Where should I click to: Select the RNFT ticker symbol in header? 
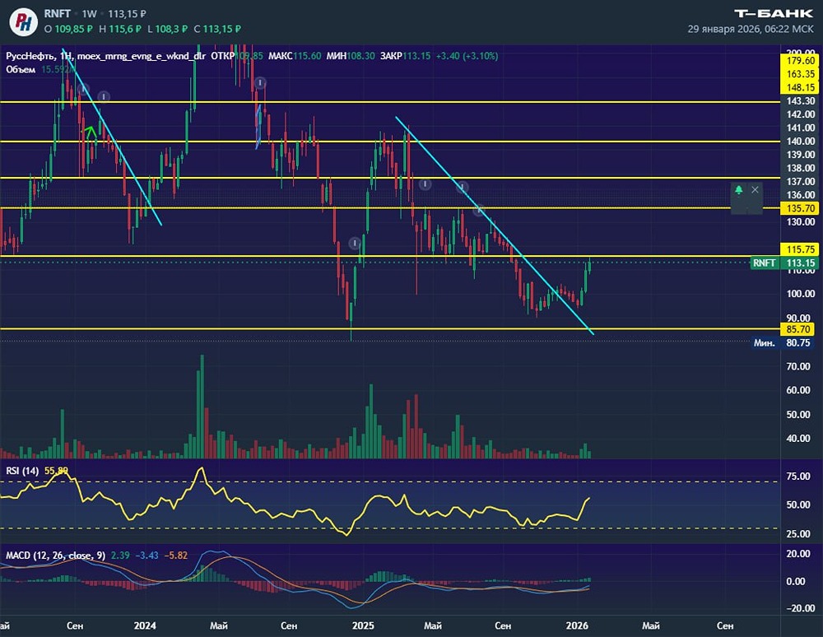(56, 14)
